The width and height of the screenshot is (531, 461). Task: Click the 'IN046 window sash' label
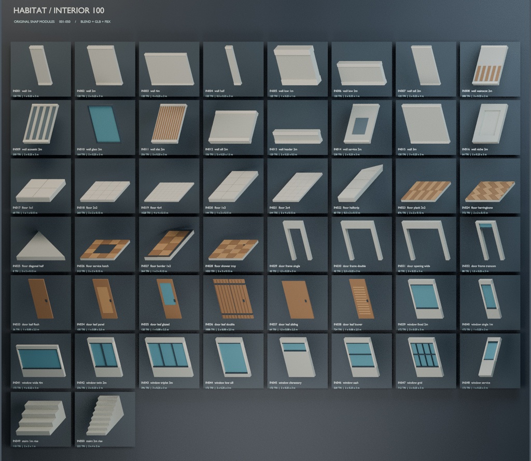346,383
